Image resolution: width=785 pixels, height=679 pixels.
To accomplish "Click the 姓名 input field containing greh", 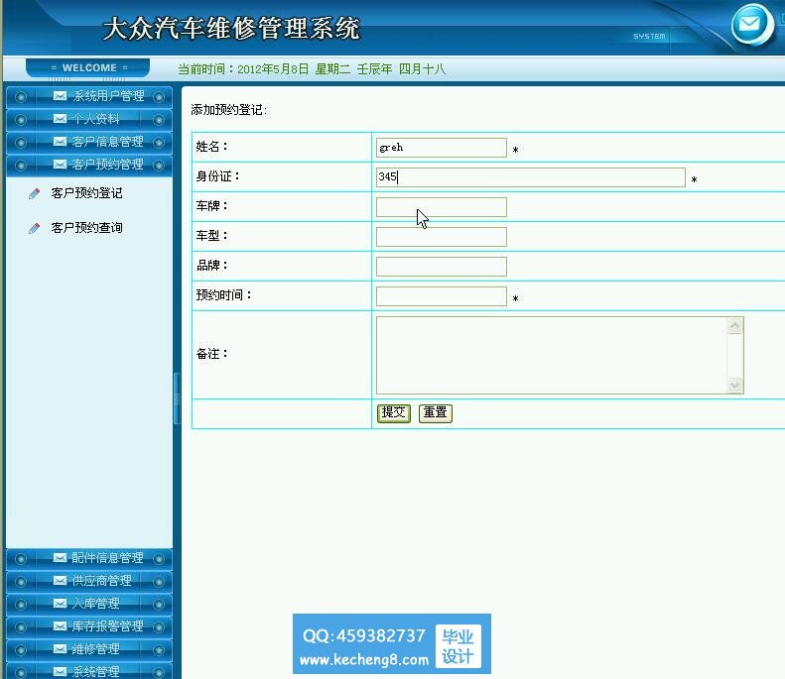I will (x=441, y=148).
